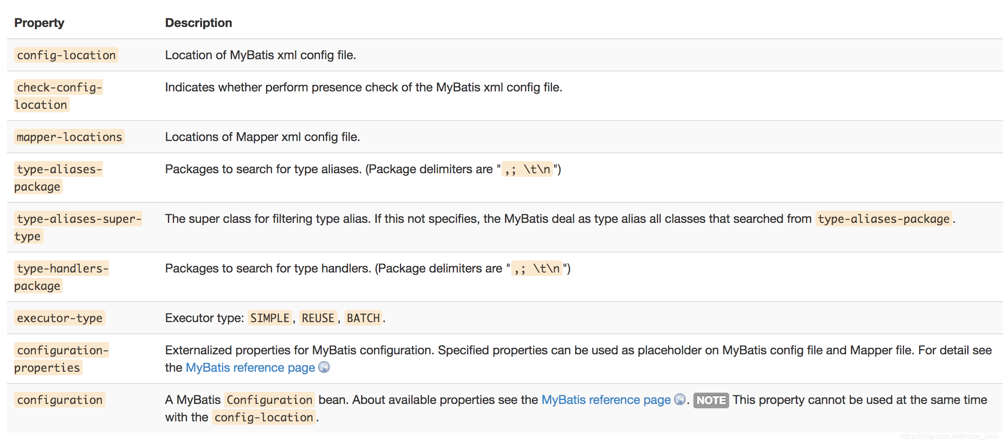Click 'Packages to search for type handlers' text
1003x444 pixels.
tap(268, 269)
